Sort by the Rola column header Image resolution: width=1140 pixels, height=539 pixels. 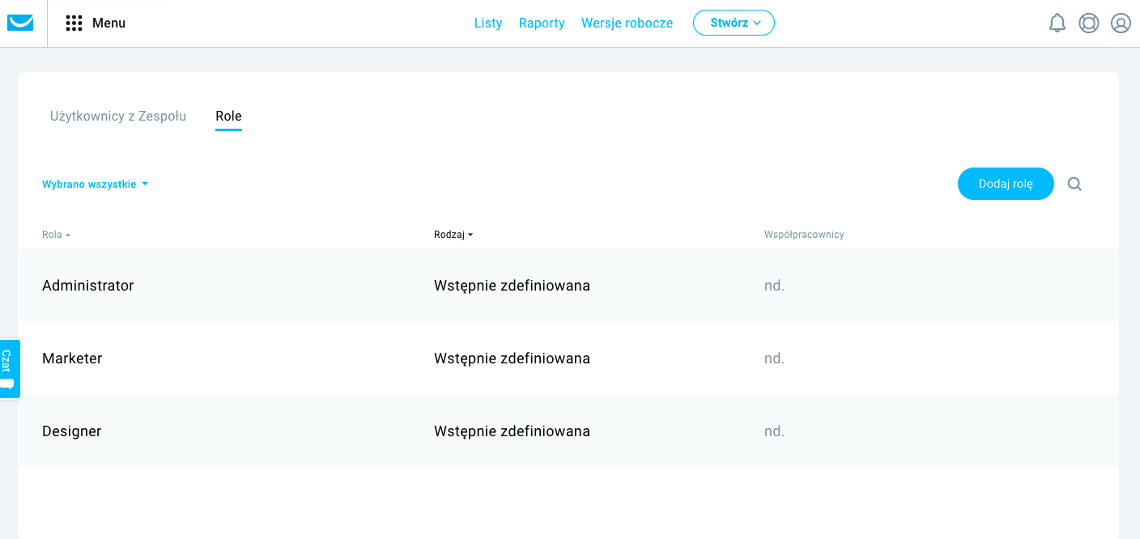[x=56, y=235]
